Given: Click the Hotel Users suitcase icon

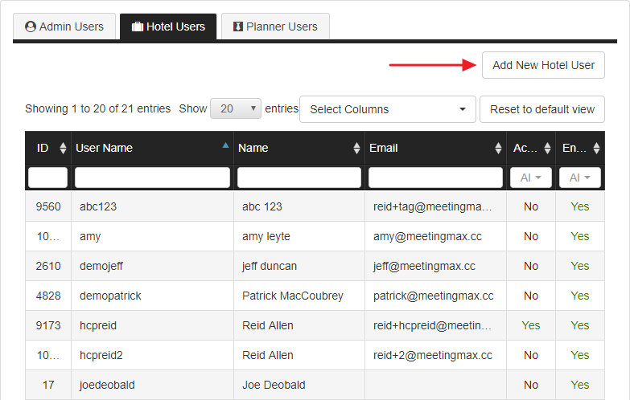Looking at the screenshot, I should [138, 27].
